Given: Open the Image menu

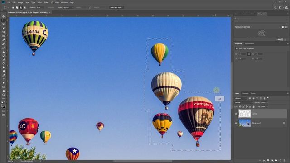Looking at the screenshot, I should click(x=20, y=2).
